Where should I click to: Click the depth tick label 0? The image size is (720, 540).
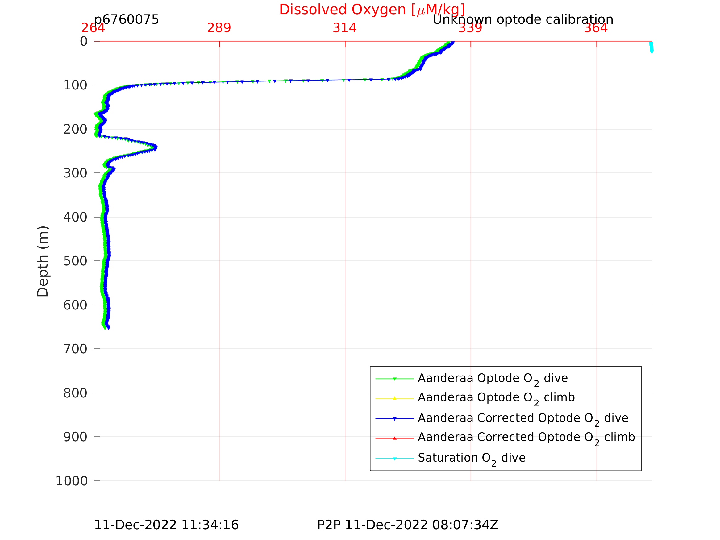point(84,42)
